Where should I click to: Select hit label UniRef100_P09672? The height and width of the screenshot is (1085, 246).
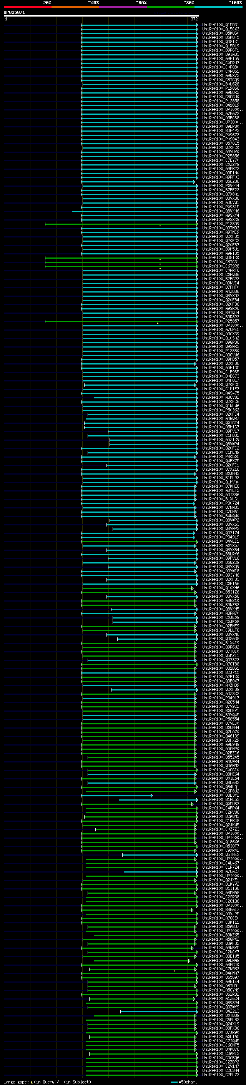(221, 135)
